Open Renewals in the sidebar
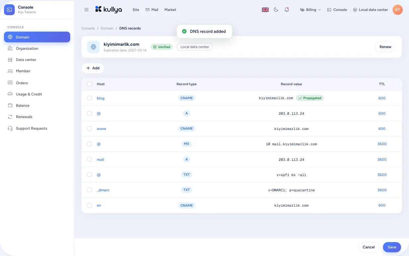 [x=37, y=117]
